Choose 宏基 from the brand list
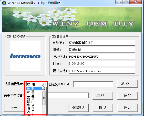Viewport: 144px width, 116px height. point(34,92)
